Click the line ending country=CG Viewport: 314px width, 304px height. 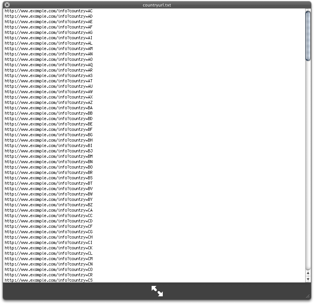tap(48, 232)
